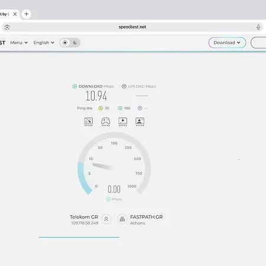
Task: Open the Menu dropdown
Action: pyautogui.click(x=19, y=43)
